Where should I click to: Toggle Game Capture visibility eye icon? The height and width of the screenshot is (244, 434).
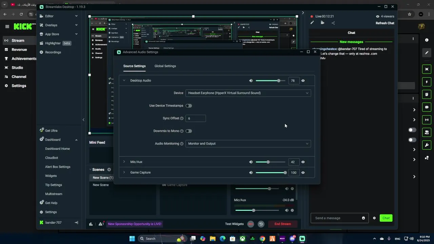(303, 172)
